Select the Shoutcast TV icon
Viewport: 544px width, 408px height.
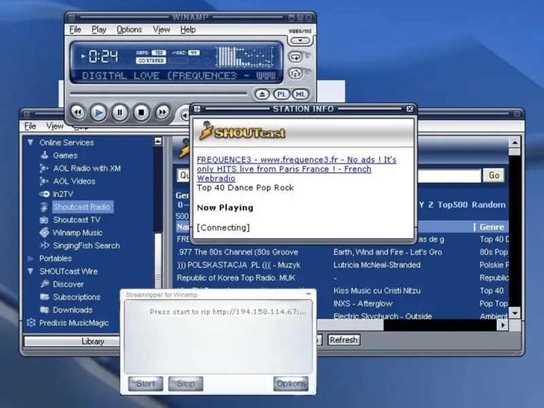(44, 220)
